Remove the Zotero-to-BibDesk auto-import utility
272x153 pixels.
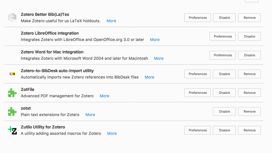[x=249, y=74]
